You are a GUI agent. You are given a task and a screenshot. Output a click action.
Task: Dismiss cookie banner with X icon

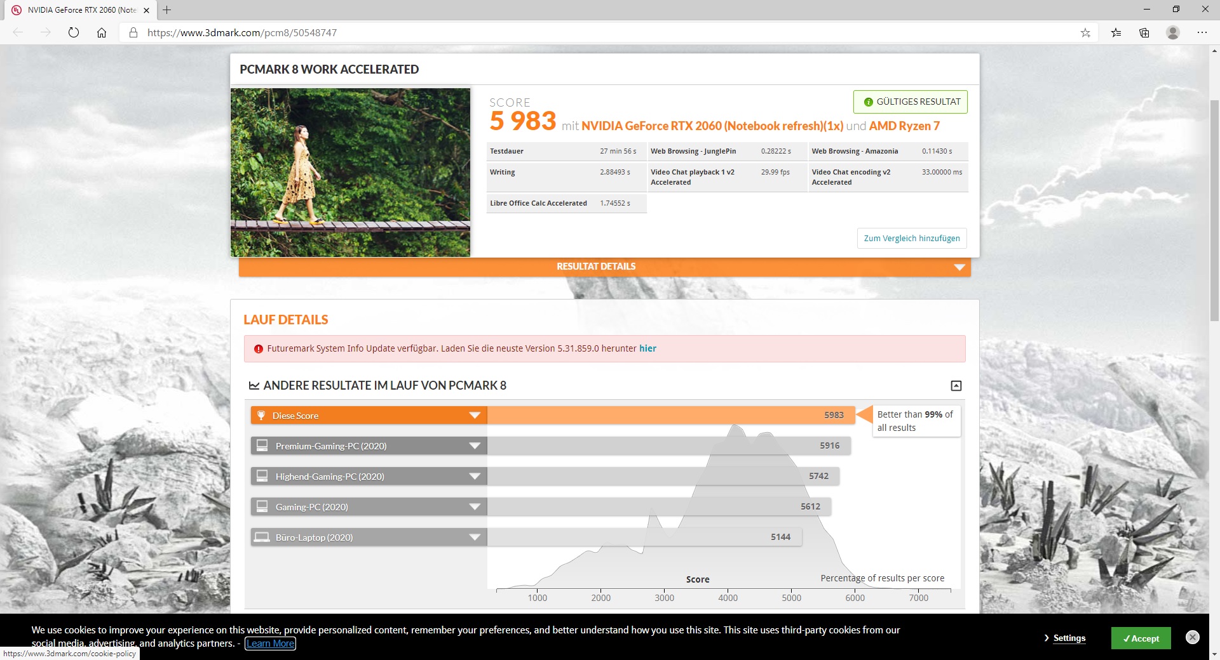(1193, 637)
